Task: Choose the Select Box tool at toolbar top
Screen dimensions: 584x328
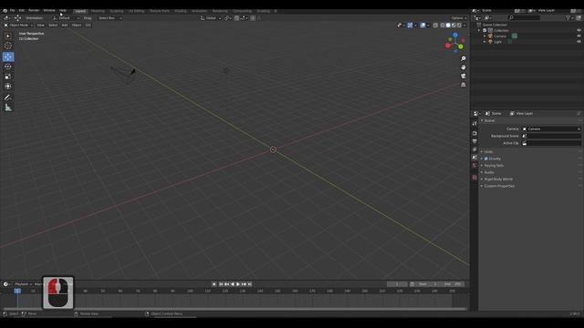Action: tap(8, 36)
